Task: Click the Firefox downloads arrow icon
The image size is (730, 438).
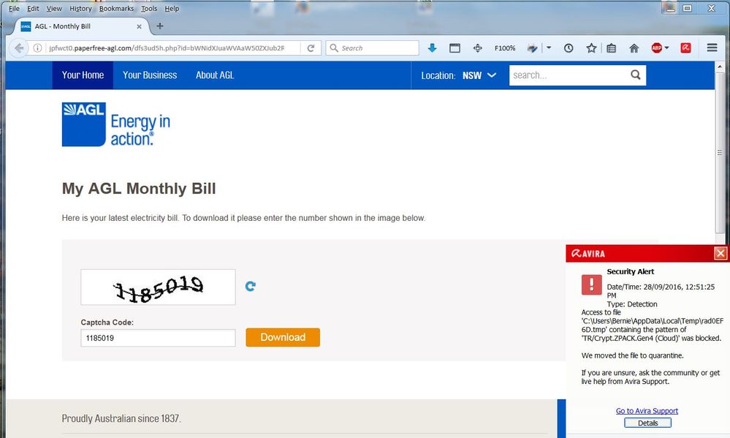Action: tap(432, 48)
